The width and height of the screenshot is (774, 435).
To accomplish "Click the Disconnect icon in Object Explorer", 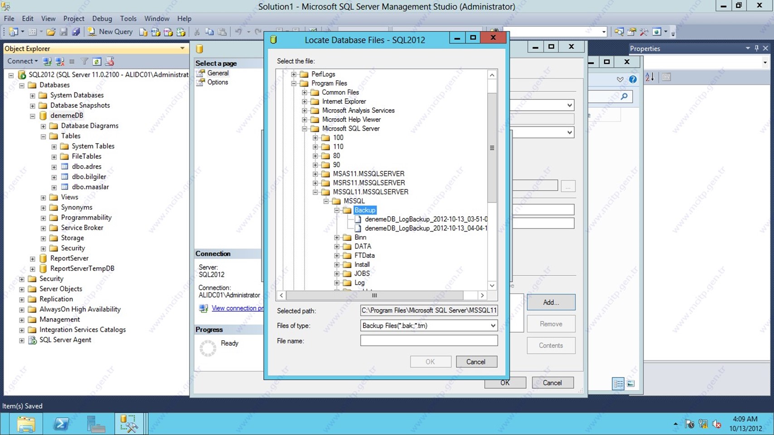I will pos(59,61).
